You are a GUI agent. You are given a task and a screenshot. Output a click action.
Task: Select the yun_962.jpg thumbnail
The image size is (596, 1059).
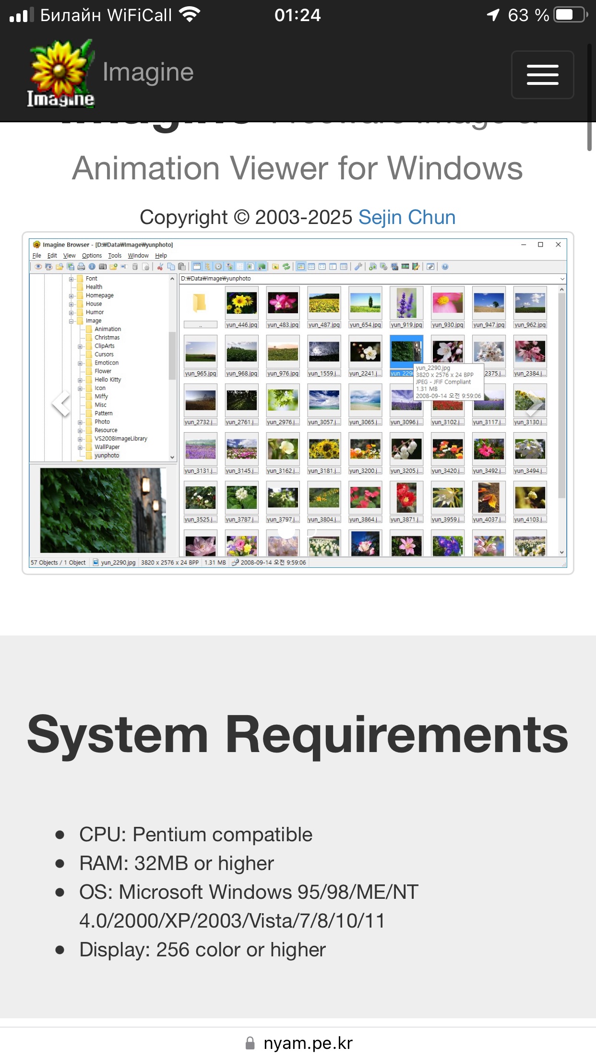click(530, 307)
